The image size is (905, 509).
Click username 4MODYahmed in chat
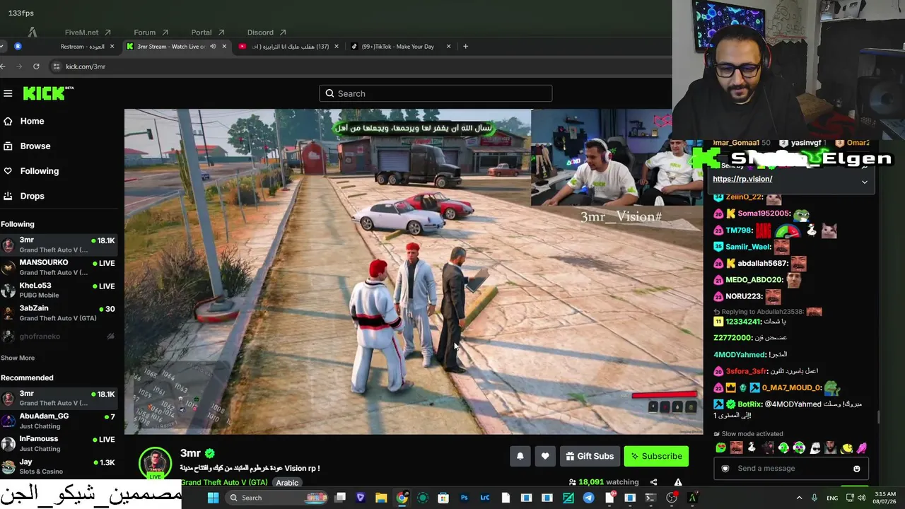(x=740, y=355)
